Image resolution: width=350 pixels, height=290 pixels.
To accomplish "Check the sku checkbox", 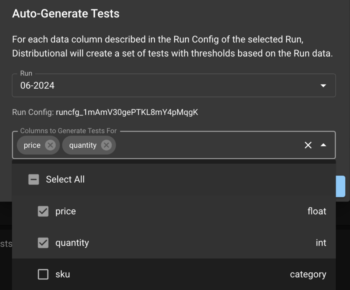I will pos(43,274).
